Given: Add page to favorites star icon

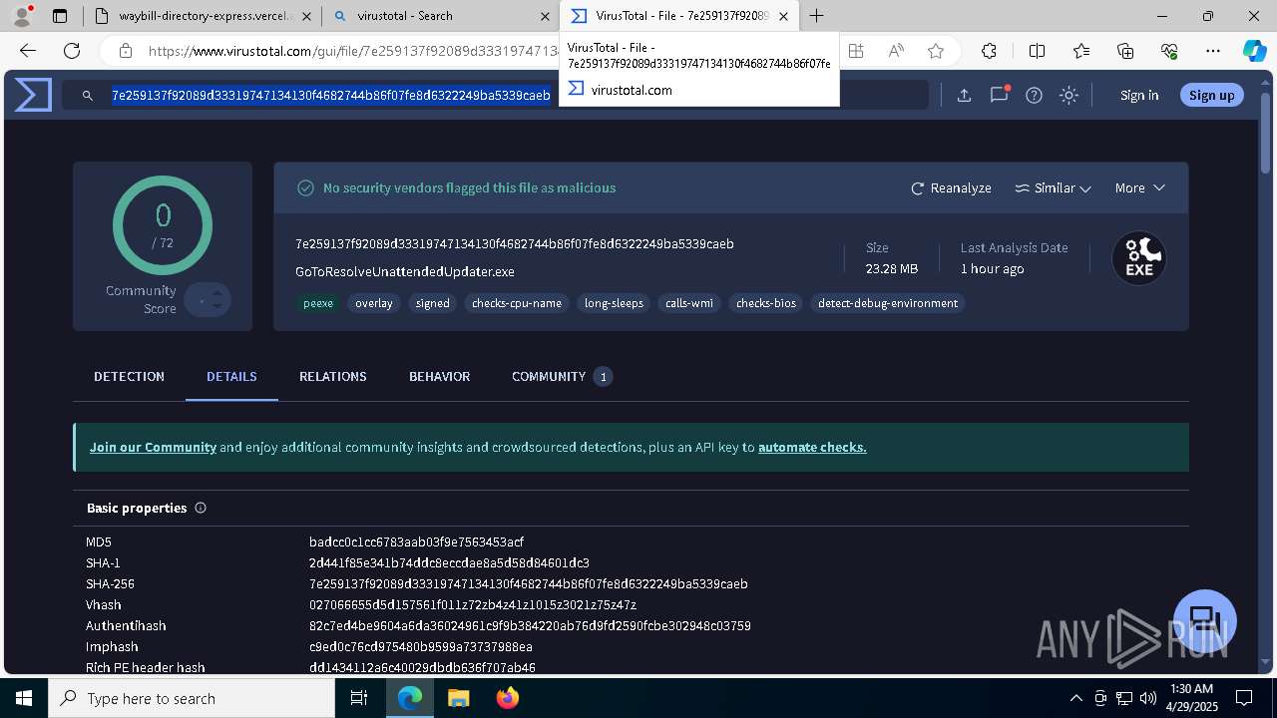Looking at the screenshot, I should click(935, 51).
